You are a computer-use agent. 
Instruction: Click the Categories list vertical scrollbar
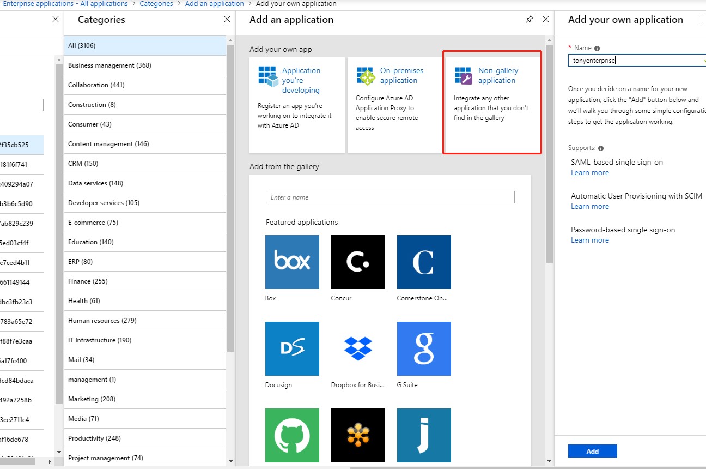click(231, 199)
